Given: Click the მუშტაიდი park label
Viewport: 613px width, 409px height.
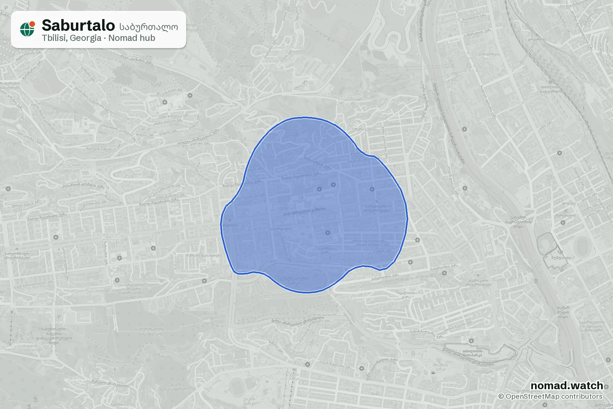Looking at the screenshot, I should 561,258.
